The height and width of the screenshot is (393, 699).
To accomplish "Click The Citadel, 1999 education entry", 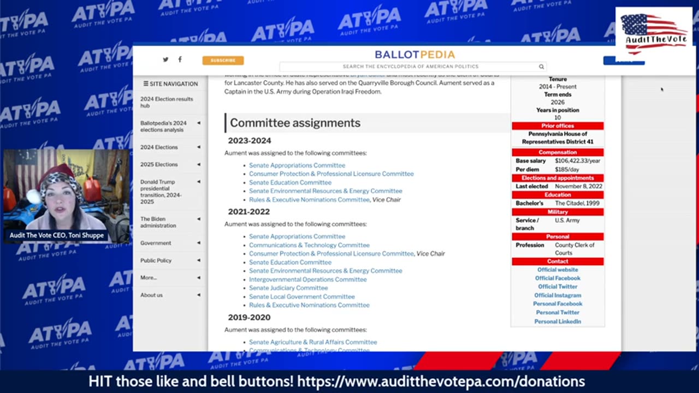I will [x=577, y=203].
